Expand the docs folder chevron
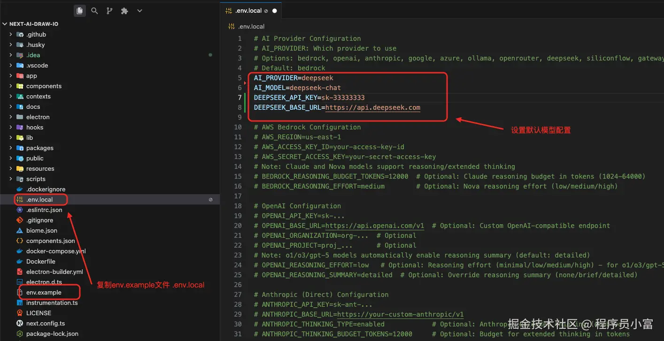The height and width of the screenshot is (341, 664). 11,106
